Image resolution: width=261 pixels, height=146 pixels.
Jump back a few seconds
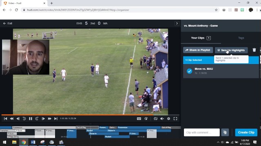[24, 119]
